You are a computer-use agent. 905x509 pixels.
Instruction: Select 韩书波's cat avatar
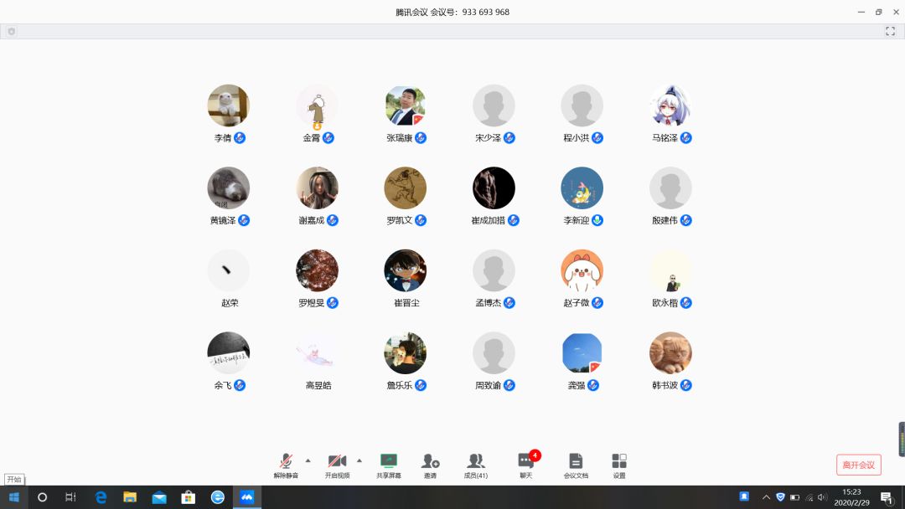coord(670,353)
